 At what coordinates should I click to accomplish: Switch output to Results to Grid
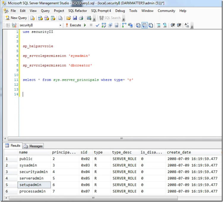[x=145, y=25]
